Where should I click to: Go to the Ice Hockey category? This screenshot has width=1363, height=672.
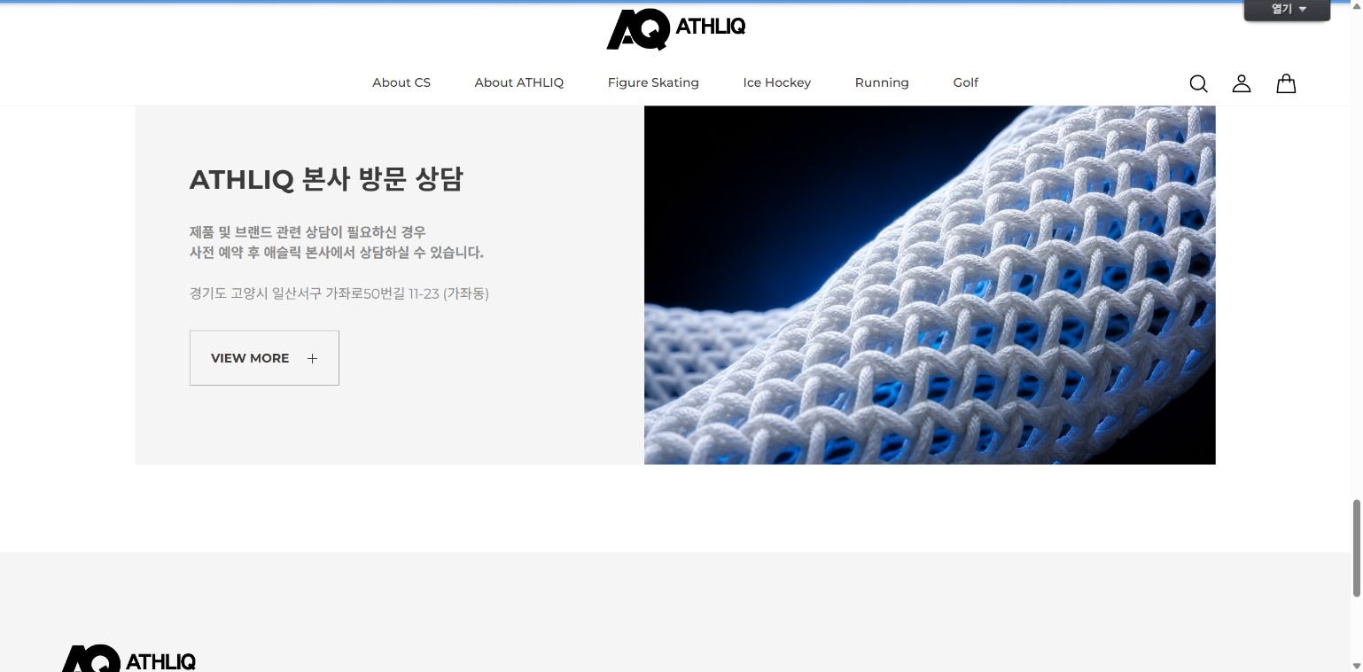pyautogui.click(x=777, y=82)
